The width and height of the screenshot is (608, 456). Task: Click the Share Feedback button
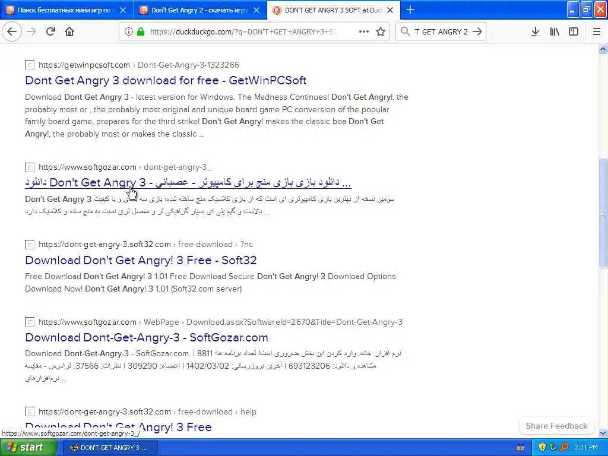pos(556,426)
